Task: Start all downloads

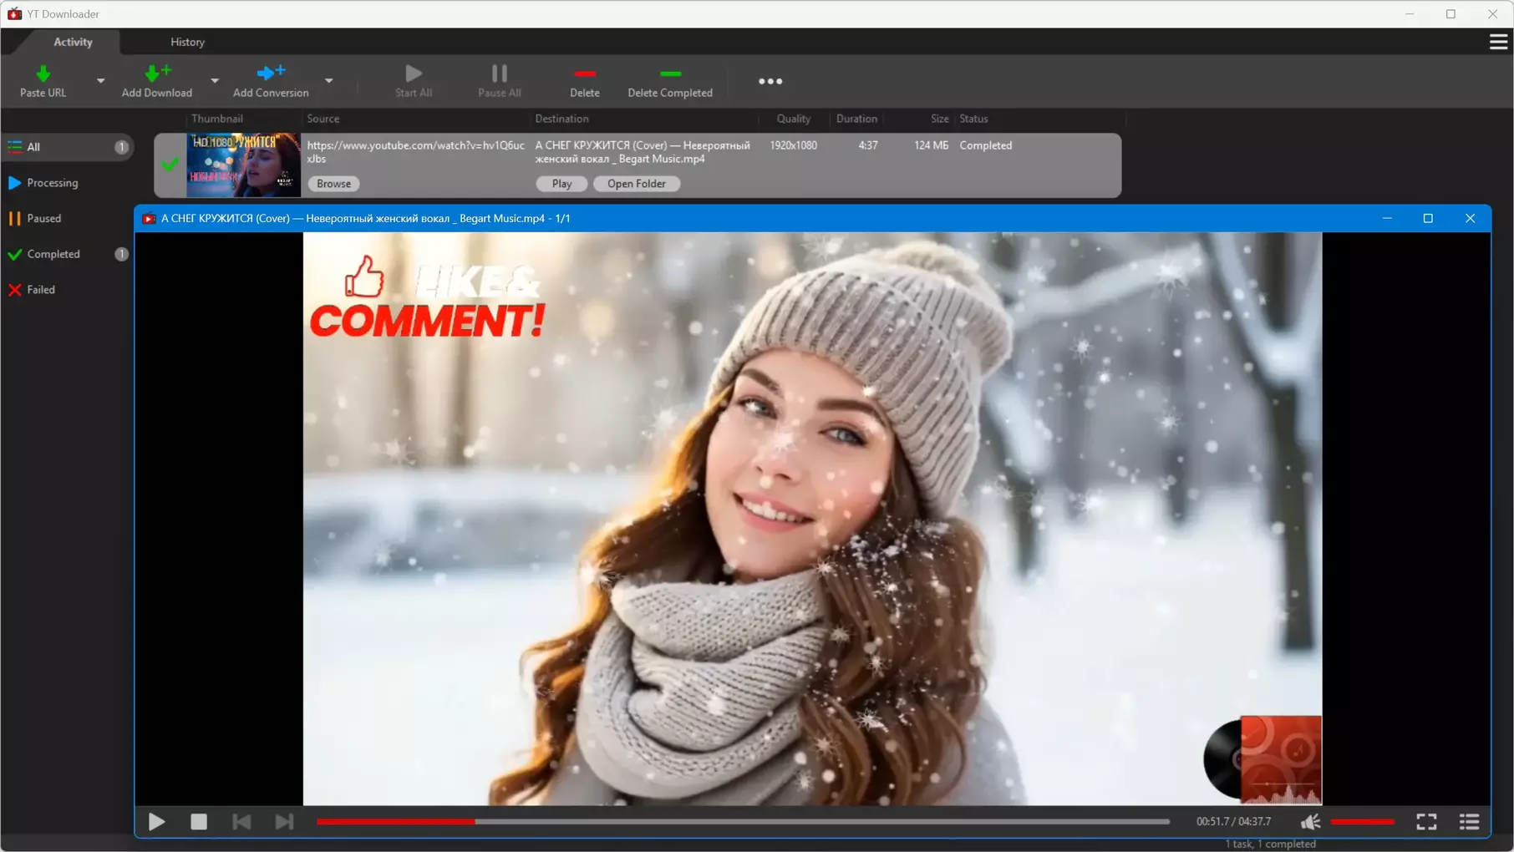Action: tap(414, 80)
